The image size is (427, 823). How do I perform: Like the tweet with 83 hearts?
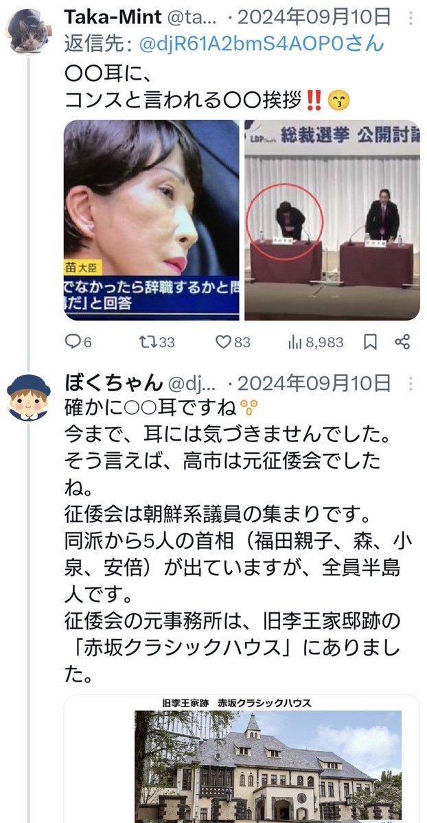pos(224,343)
